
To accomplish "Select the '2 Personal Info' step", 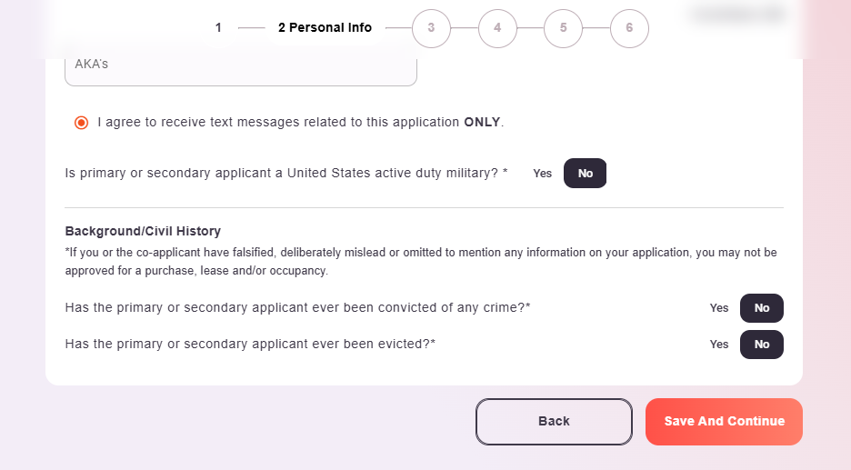I will (325, 28).
